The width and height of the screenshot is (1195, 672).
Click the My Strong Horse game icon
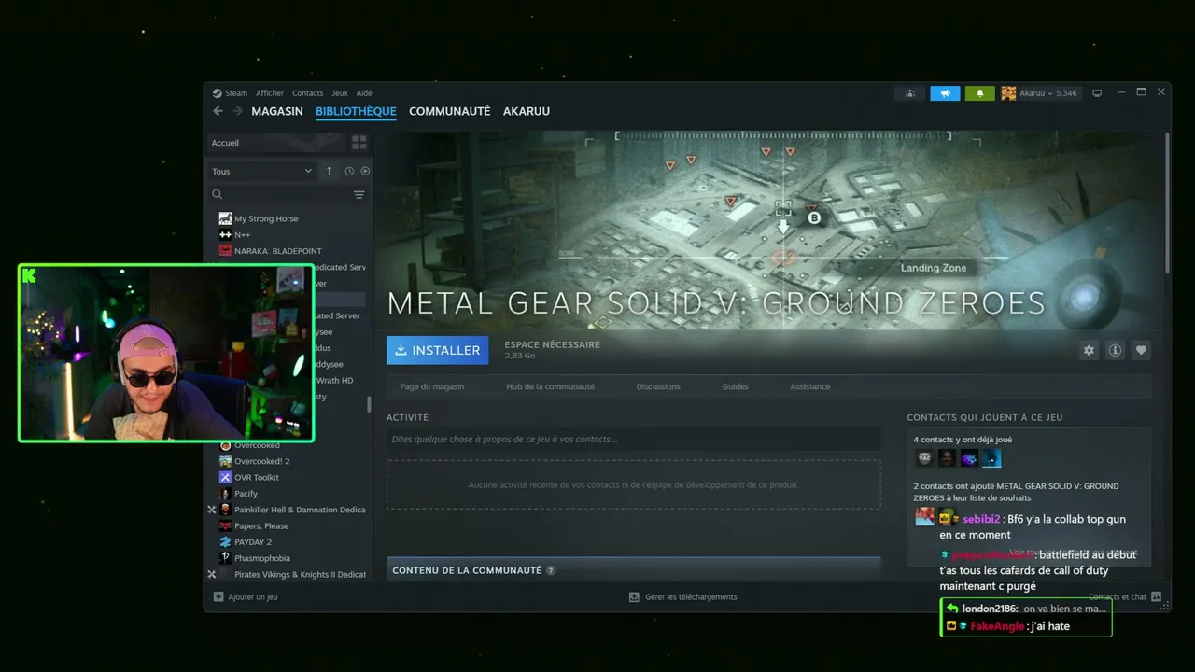tap(225, 218)
